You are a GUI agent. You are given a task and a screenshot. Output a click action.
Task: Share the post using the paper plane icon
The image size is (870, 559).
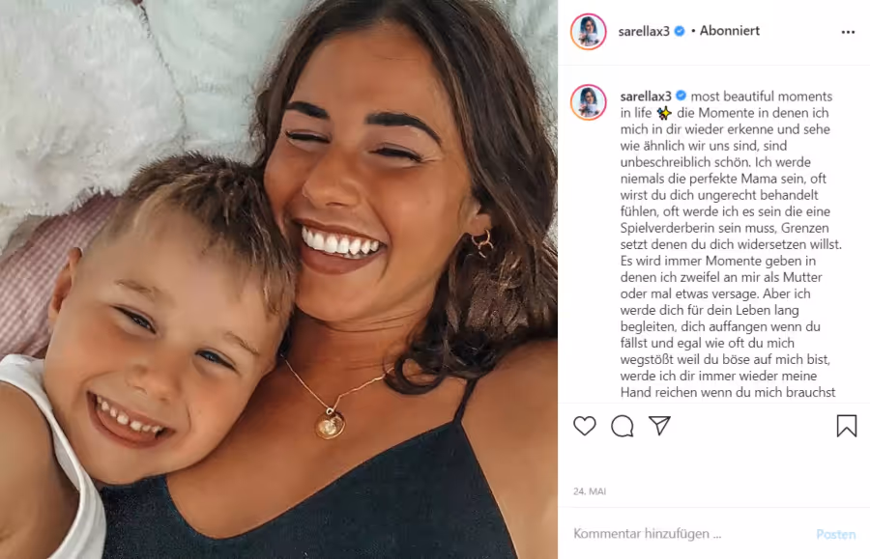point(659,426)
